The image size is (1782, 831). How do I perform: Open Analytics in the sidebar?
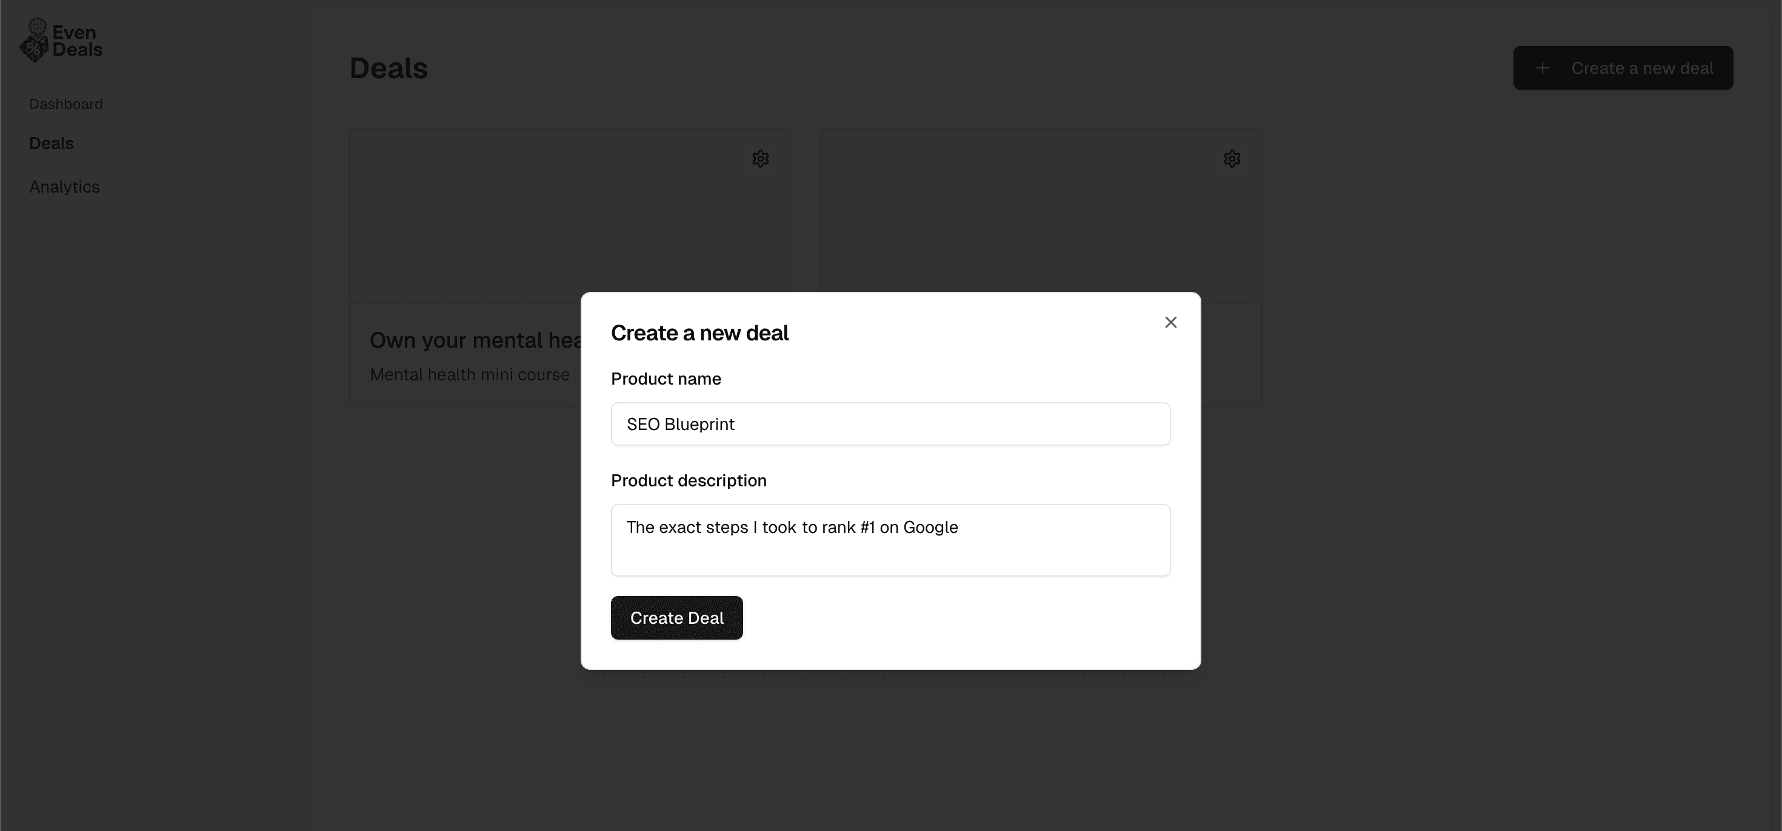pos(64,187)
